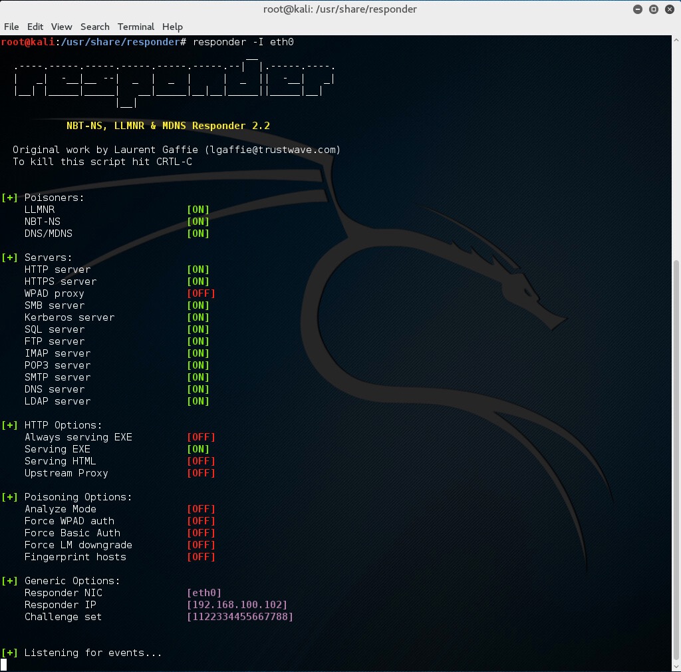Open the File menu
The image size is (681, 672).
tap(11, 27)
